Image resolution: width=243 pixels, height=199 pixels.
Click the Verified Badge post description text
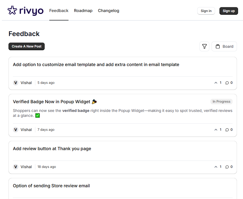(x=122, y=113)
